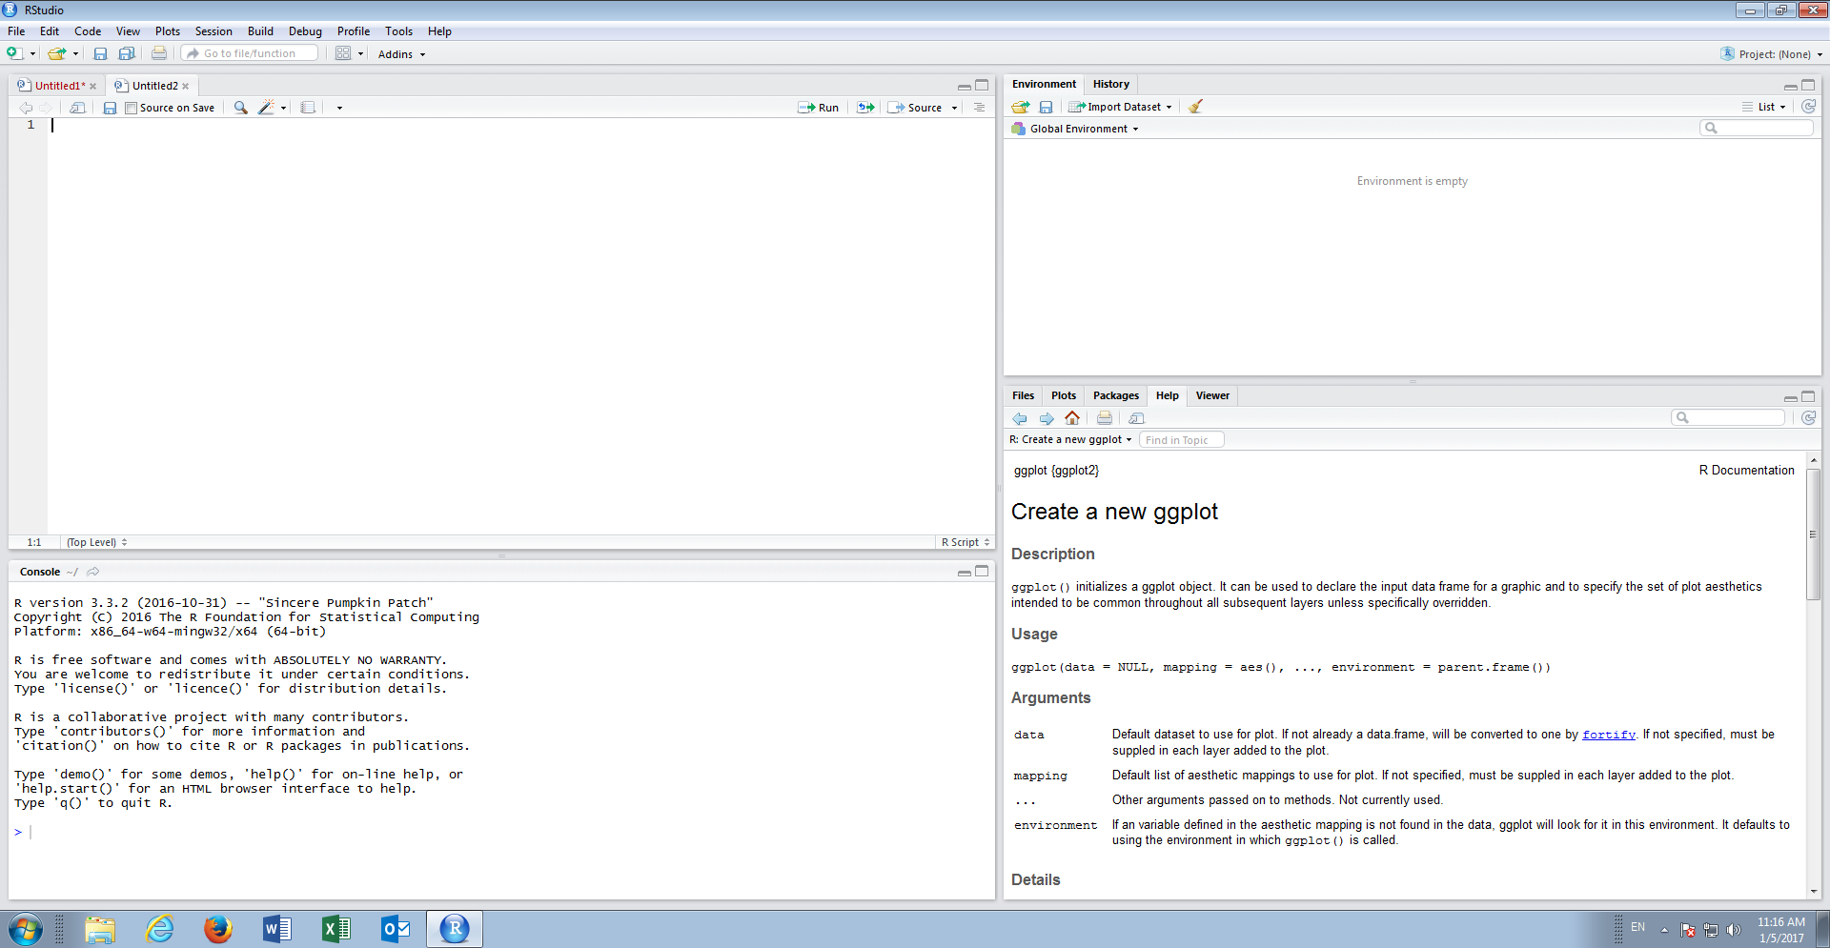The width and height of the screenshot is (1830, 948).
Task: Open the Viewer tab
Action: [x=1212, y=395]
